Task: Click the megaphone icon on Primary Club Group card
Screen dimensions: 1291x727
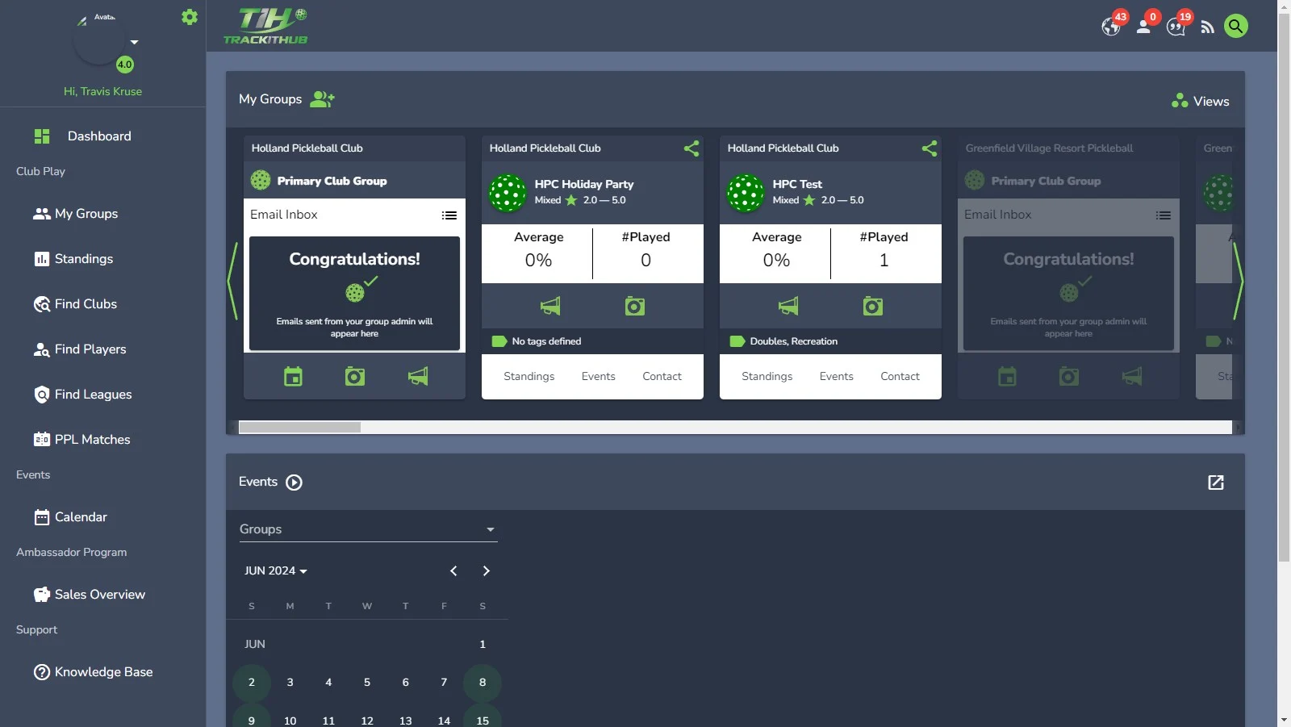Action: coord(418,376)
